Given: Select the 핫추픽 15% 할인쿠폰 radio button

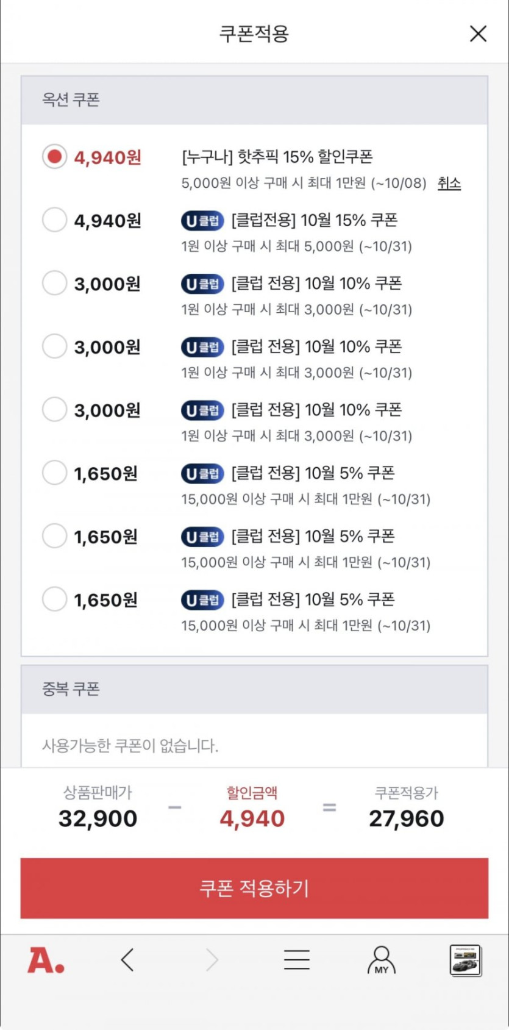Looking at the screenshot, I should click(54, 157).
